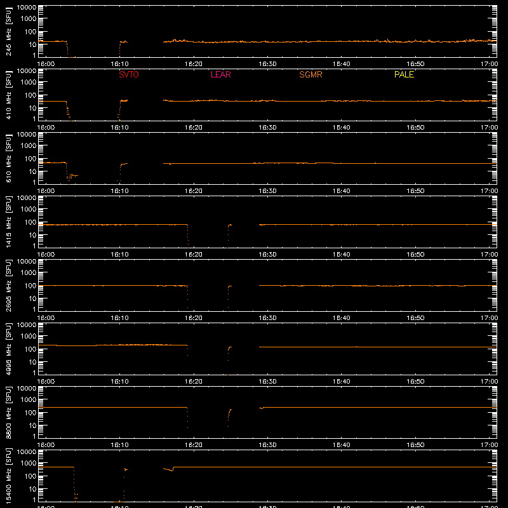Click the 1000 y-axis value on the 410 MHz plot
The height and width of the screenshot is (508, 508).
29,83
